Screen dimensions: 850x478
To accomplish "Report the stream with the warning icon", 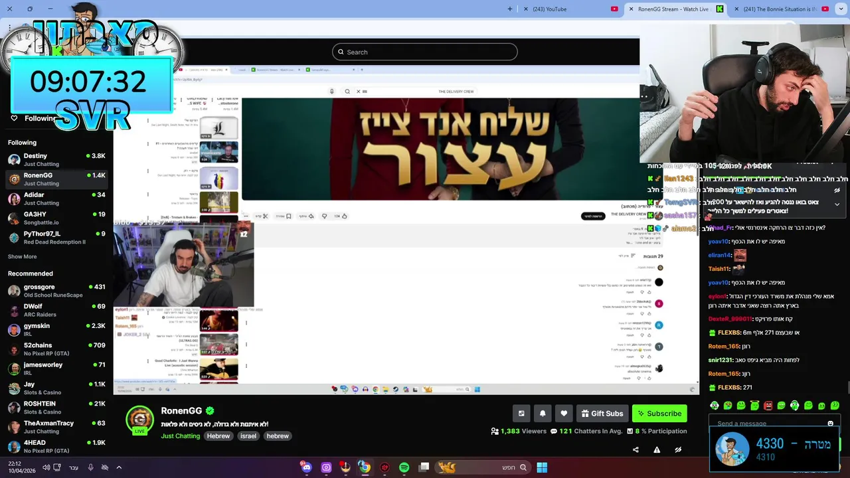I will tap(657, 449).
